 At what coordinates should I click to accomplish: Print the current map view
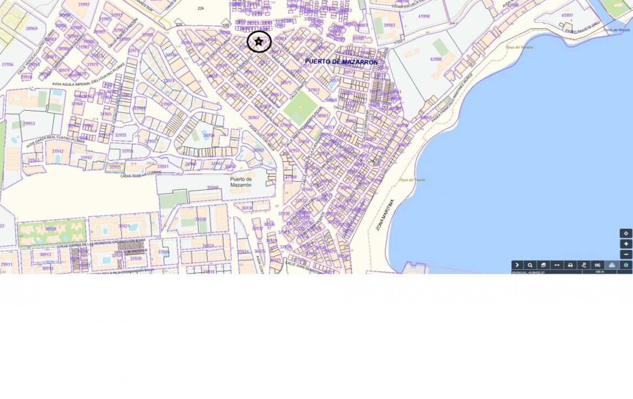[x=570, y=265]
